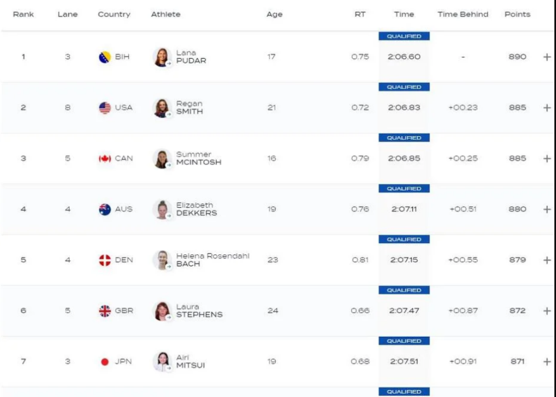The image size is (556, 397).
Task: Click the Points column header
Action: pyautogui.click(x=517, y=15)
